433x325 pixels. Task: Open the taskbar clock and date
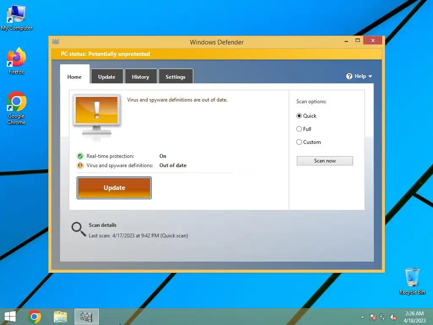pos(414,317)
